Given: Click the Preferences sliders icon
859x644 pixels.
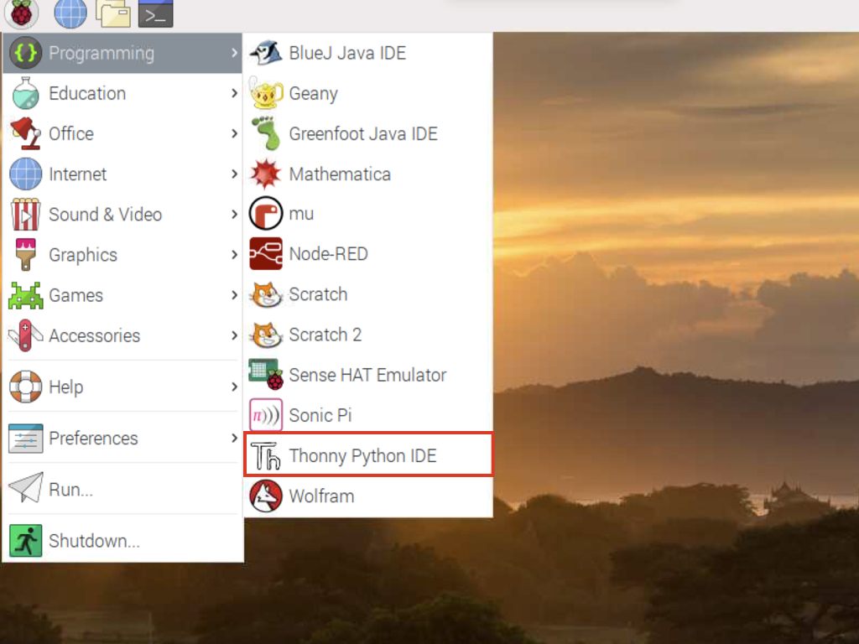Looking at the screenshot, I should tap(25, 438).
